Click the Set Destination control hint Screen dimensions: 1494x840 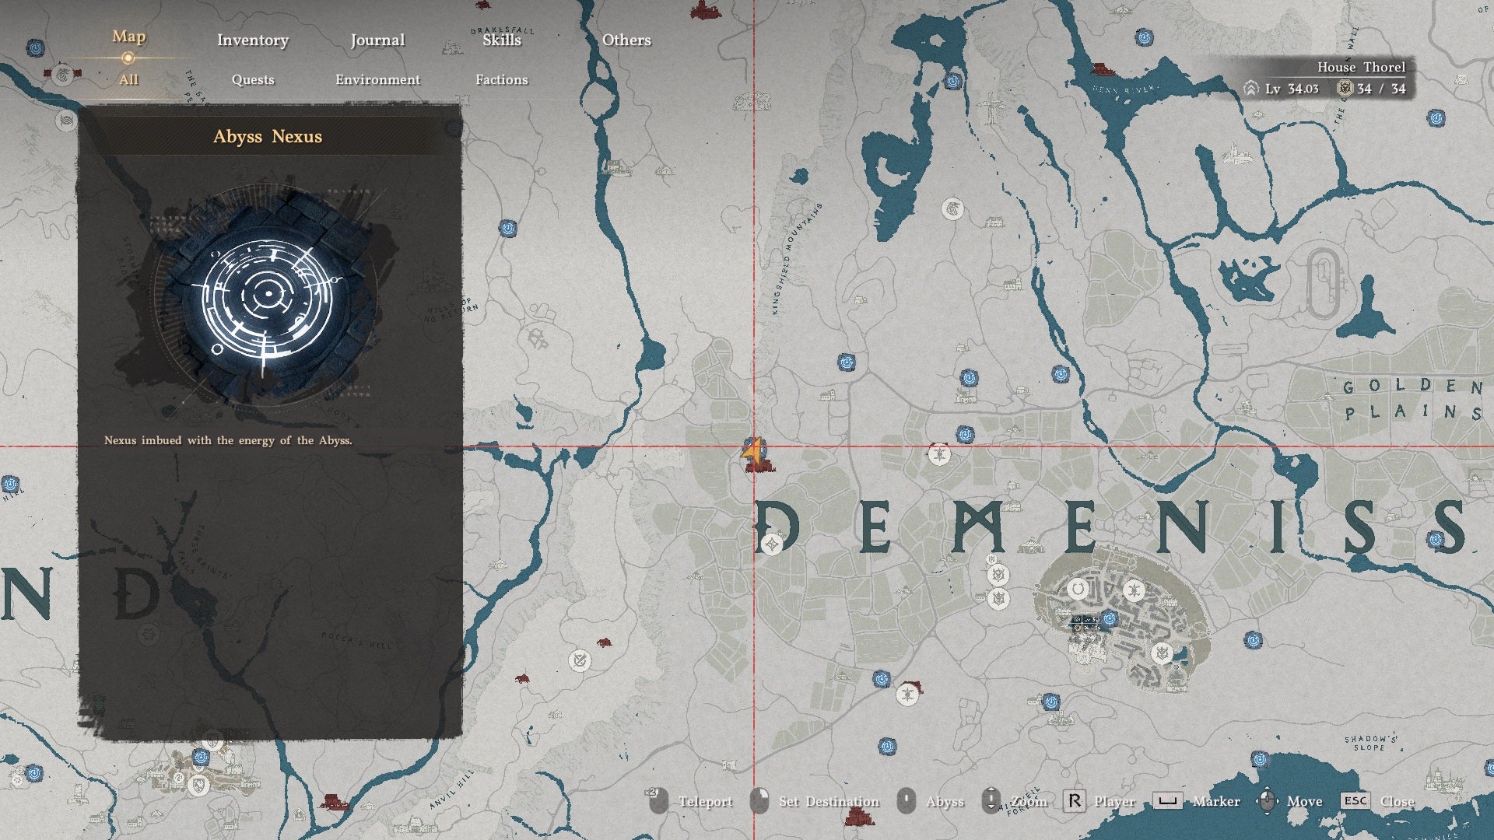click(x=815, y=801)
